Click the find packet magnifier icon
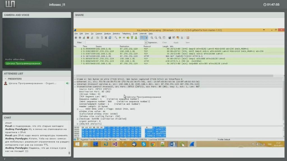287x161 pixels. pyautogui.click(x=116, y=38)
